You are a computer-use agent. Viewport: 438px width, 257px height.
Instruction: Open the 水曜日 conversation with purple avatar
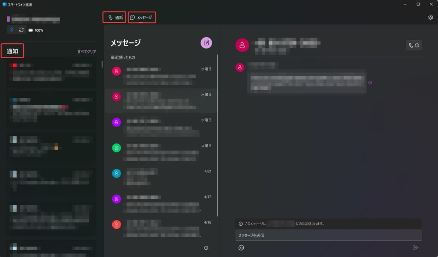point(161,127)
